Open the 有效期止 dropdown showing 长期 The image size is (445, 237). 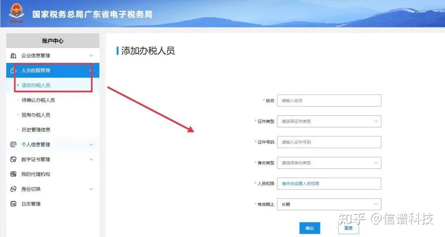coord(329,204)
